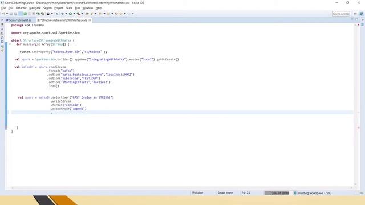The width and height of the screenshot is (365, 205).
Task: Open the Search menu
Action: click(x=47, y=8)
